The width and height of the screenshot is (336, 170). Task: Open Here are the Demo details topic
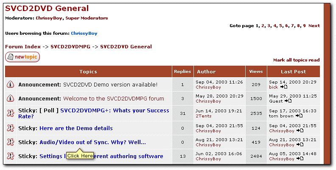tap(76, 128)
